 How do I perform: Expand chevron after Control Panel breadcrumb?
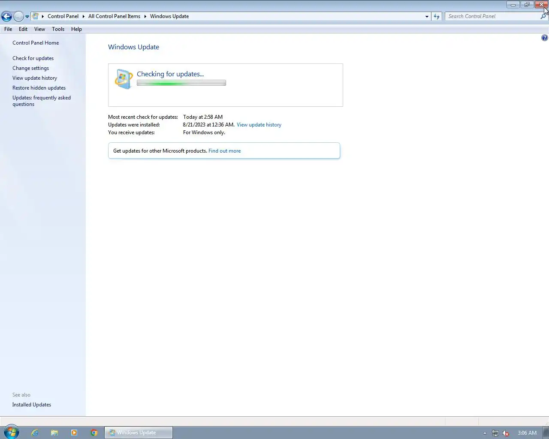(x=84, y=16)
